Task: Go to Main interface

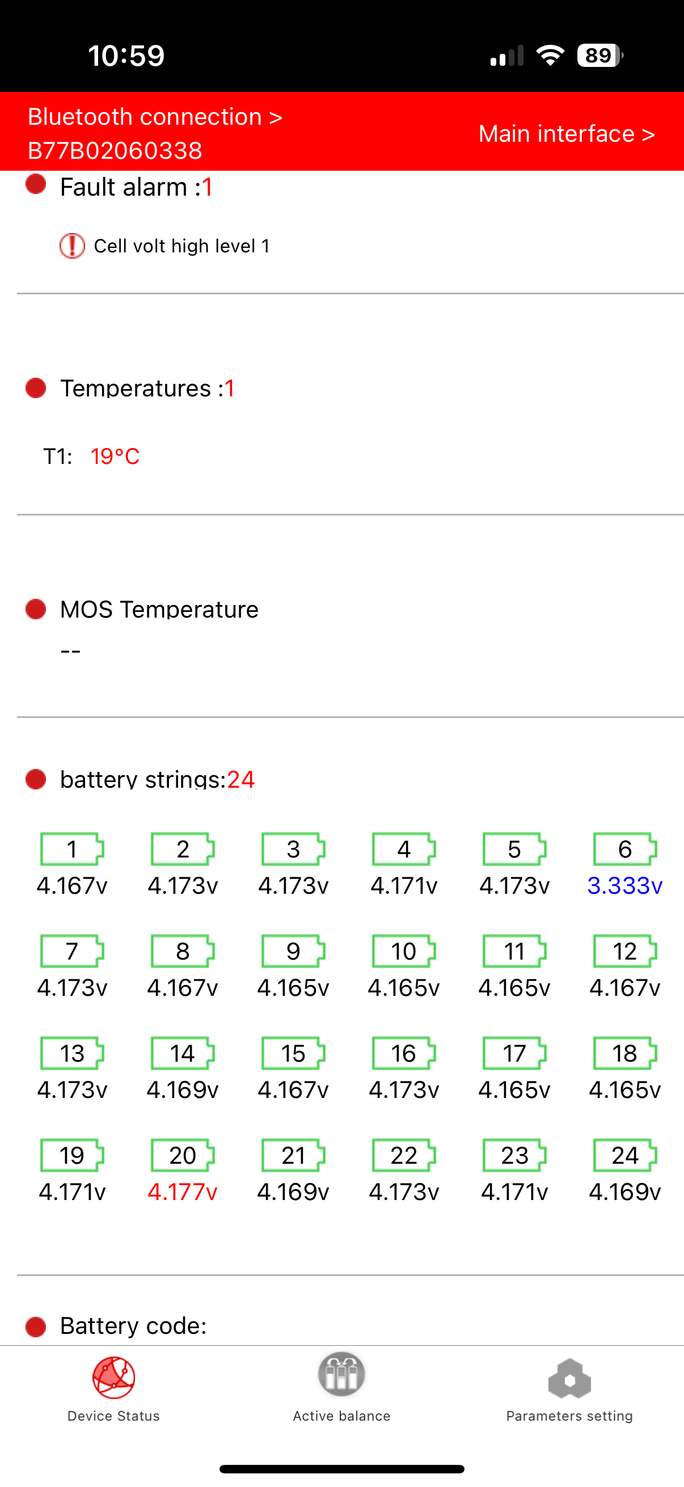Action: click(x=566, y=133)
